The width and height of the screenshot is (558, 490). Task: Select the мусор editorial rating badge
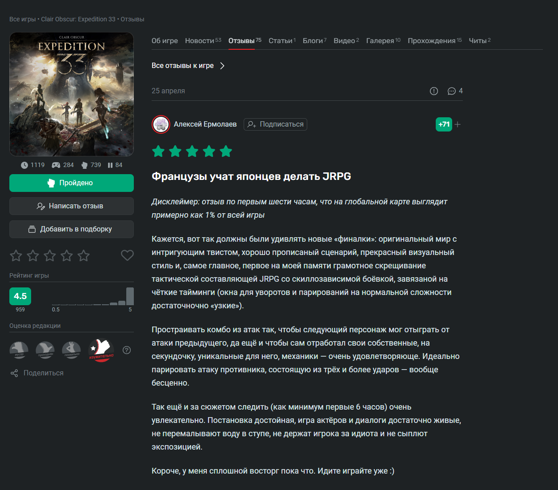point(19,350)
